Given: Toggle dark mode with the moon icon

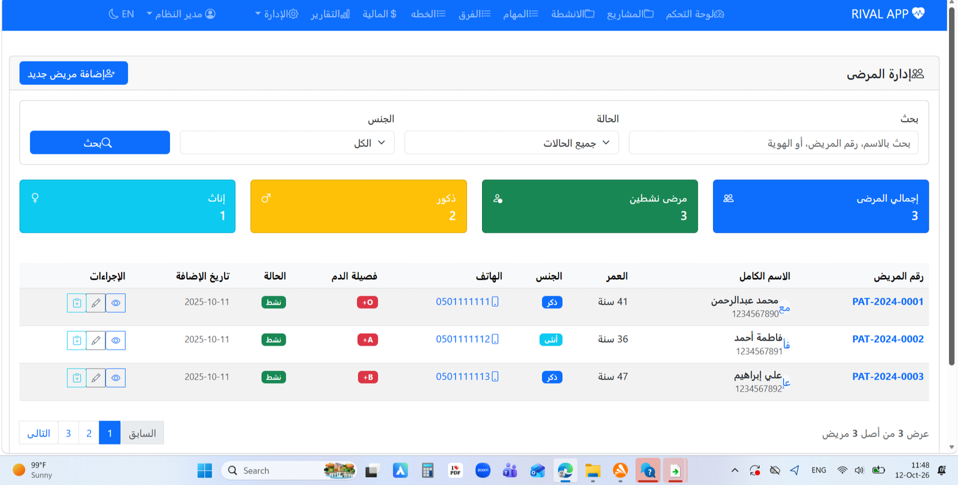Looking at the screenshot, I should click(113, 14).
